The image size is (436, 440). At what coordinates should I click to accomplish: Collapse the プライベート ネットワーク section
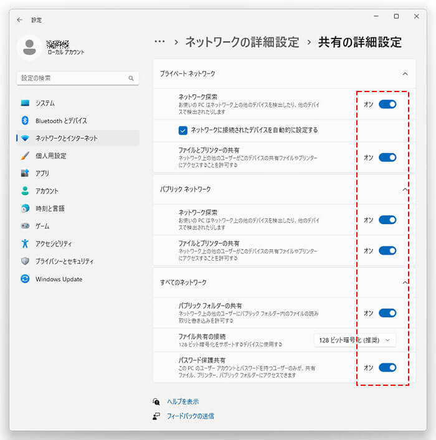click(405, 74)
